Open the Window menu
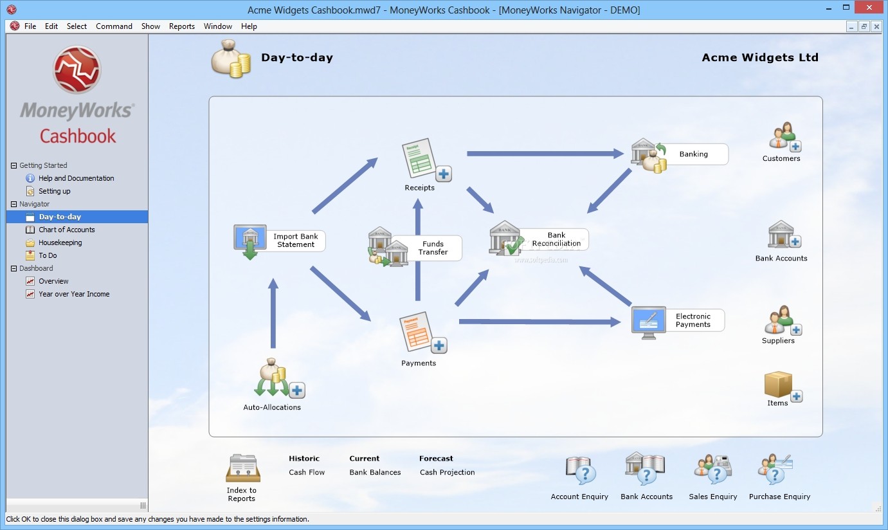This screenshot has height=530, width=888. pos(218,26)
